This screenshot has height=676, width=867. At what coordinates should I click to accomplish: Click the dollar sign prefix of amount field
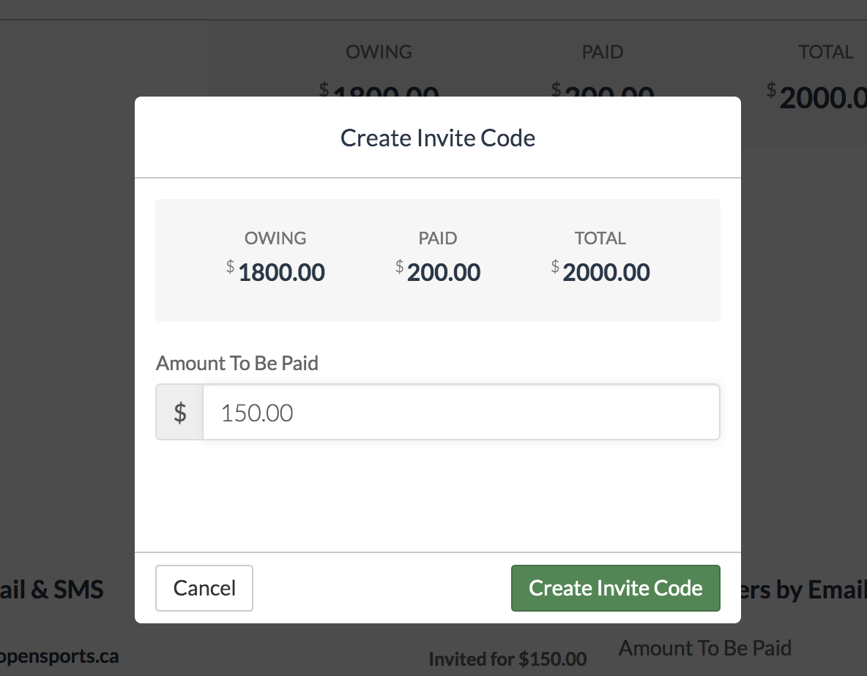tap(180, 413)
